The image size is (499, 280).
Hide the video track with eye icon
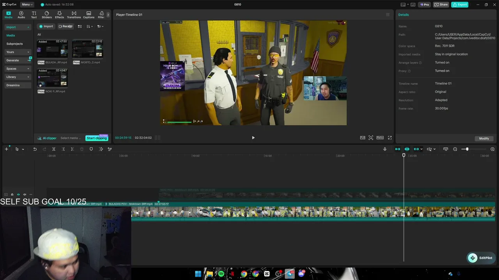coord(18,194)
